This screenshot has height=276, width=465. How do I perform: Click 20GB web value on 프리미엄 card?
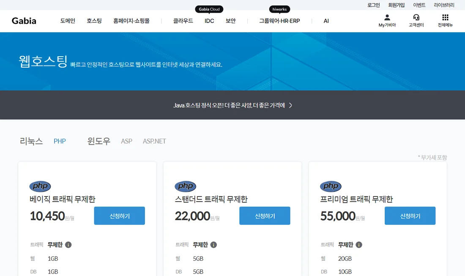(345, 259)
